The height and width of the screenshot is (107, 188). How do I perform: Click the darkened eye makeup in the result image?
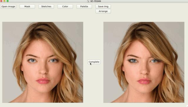coord(132,61)
